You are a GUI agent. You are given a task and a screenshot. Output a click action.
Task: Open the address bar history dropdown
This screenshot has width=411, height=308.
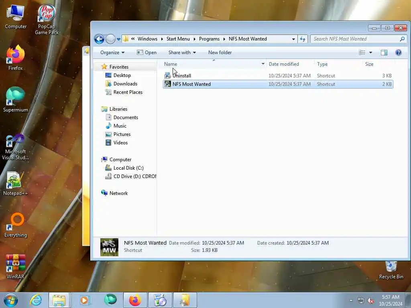(293, 39)
